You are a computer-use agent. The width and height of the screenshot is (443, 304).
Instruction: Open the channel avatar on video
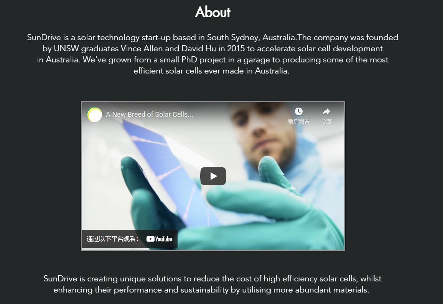click(94, 114)
